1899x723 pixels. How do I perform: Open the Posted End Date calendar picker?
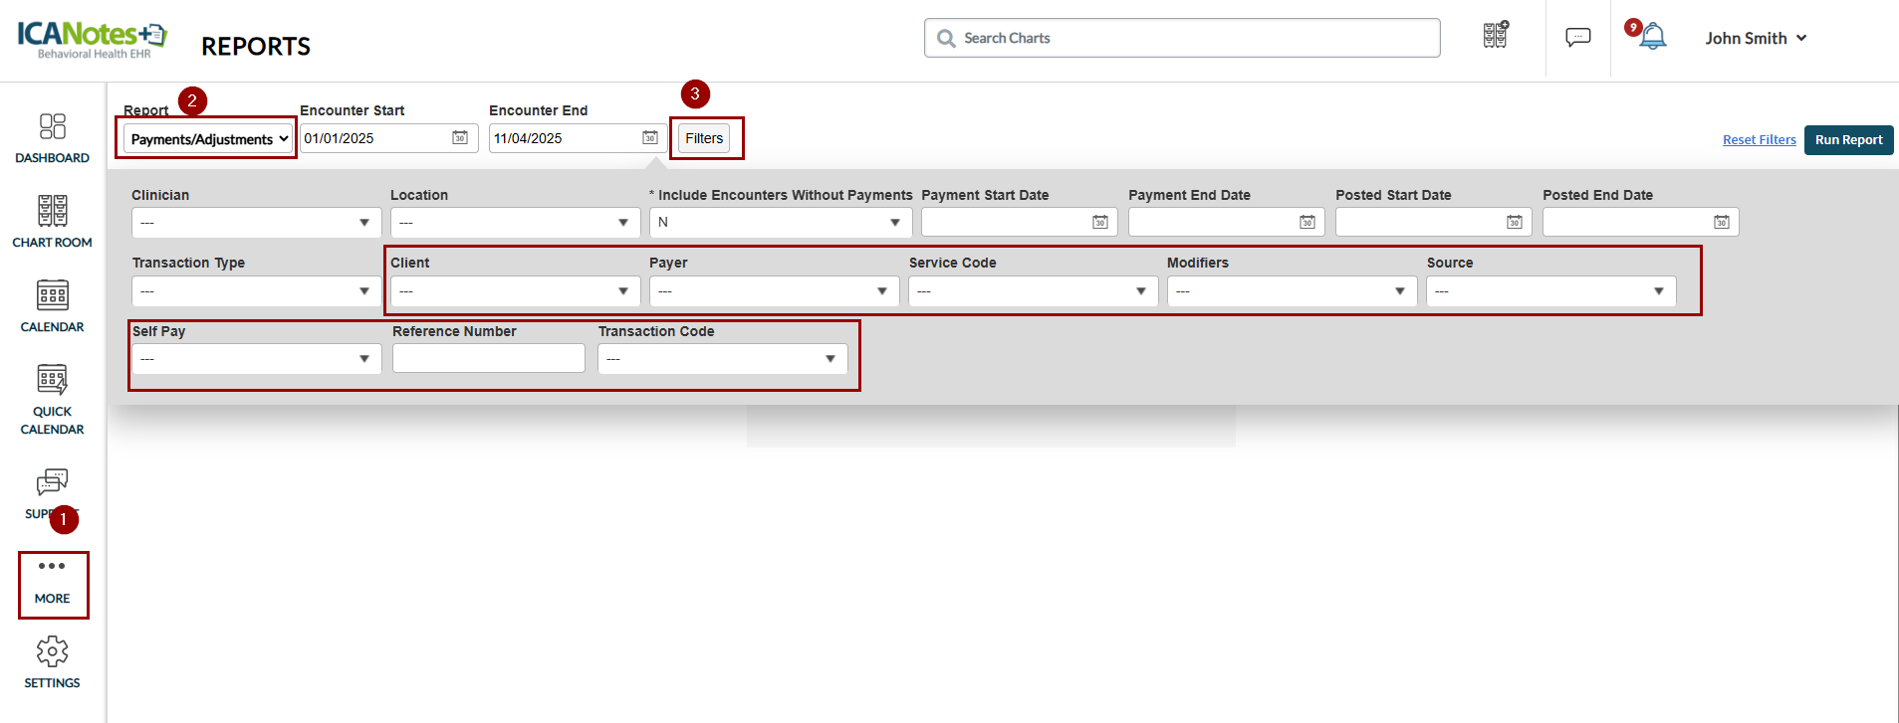1721,222
